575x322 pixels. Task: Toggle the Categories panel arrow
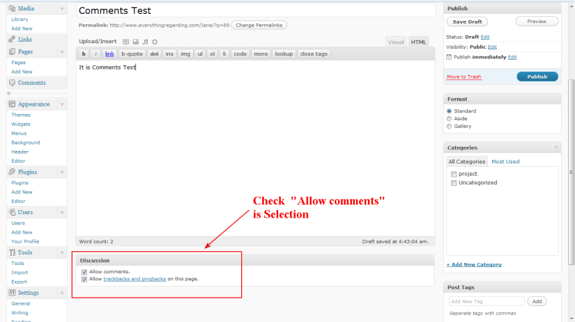pos(556,148)
